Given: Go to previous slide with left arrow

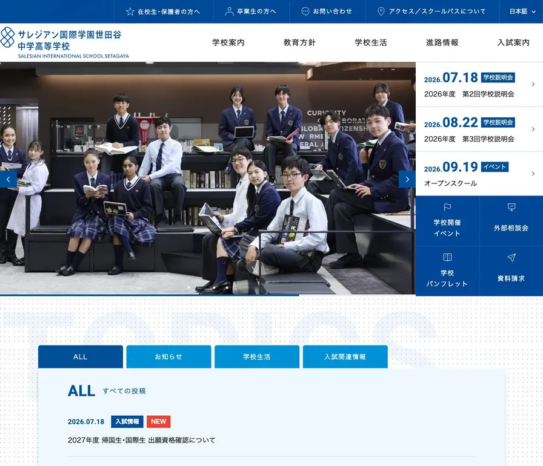Looking at the screenshot, I should pos(8,179).
